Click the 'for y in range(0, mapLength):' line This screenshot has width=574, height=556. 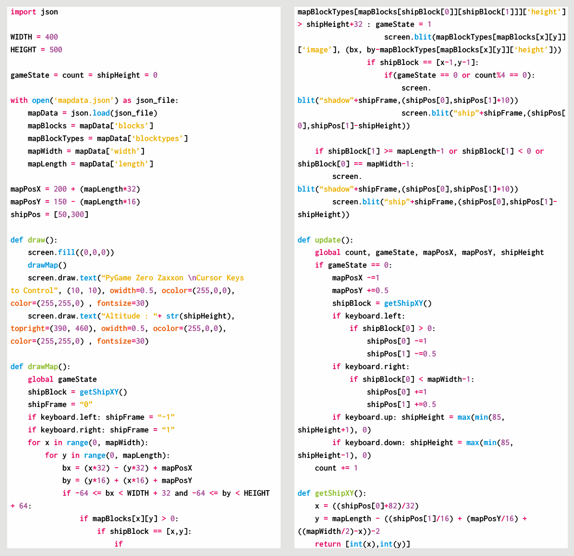click(x=107, y=456)
